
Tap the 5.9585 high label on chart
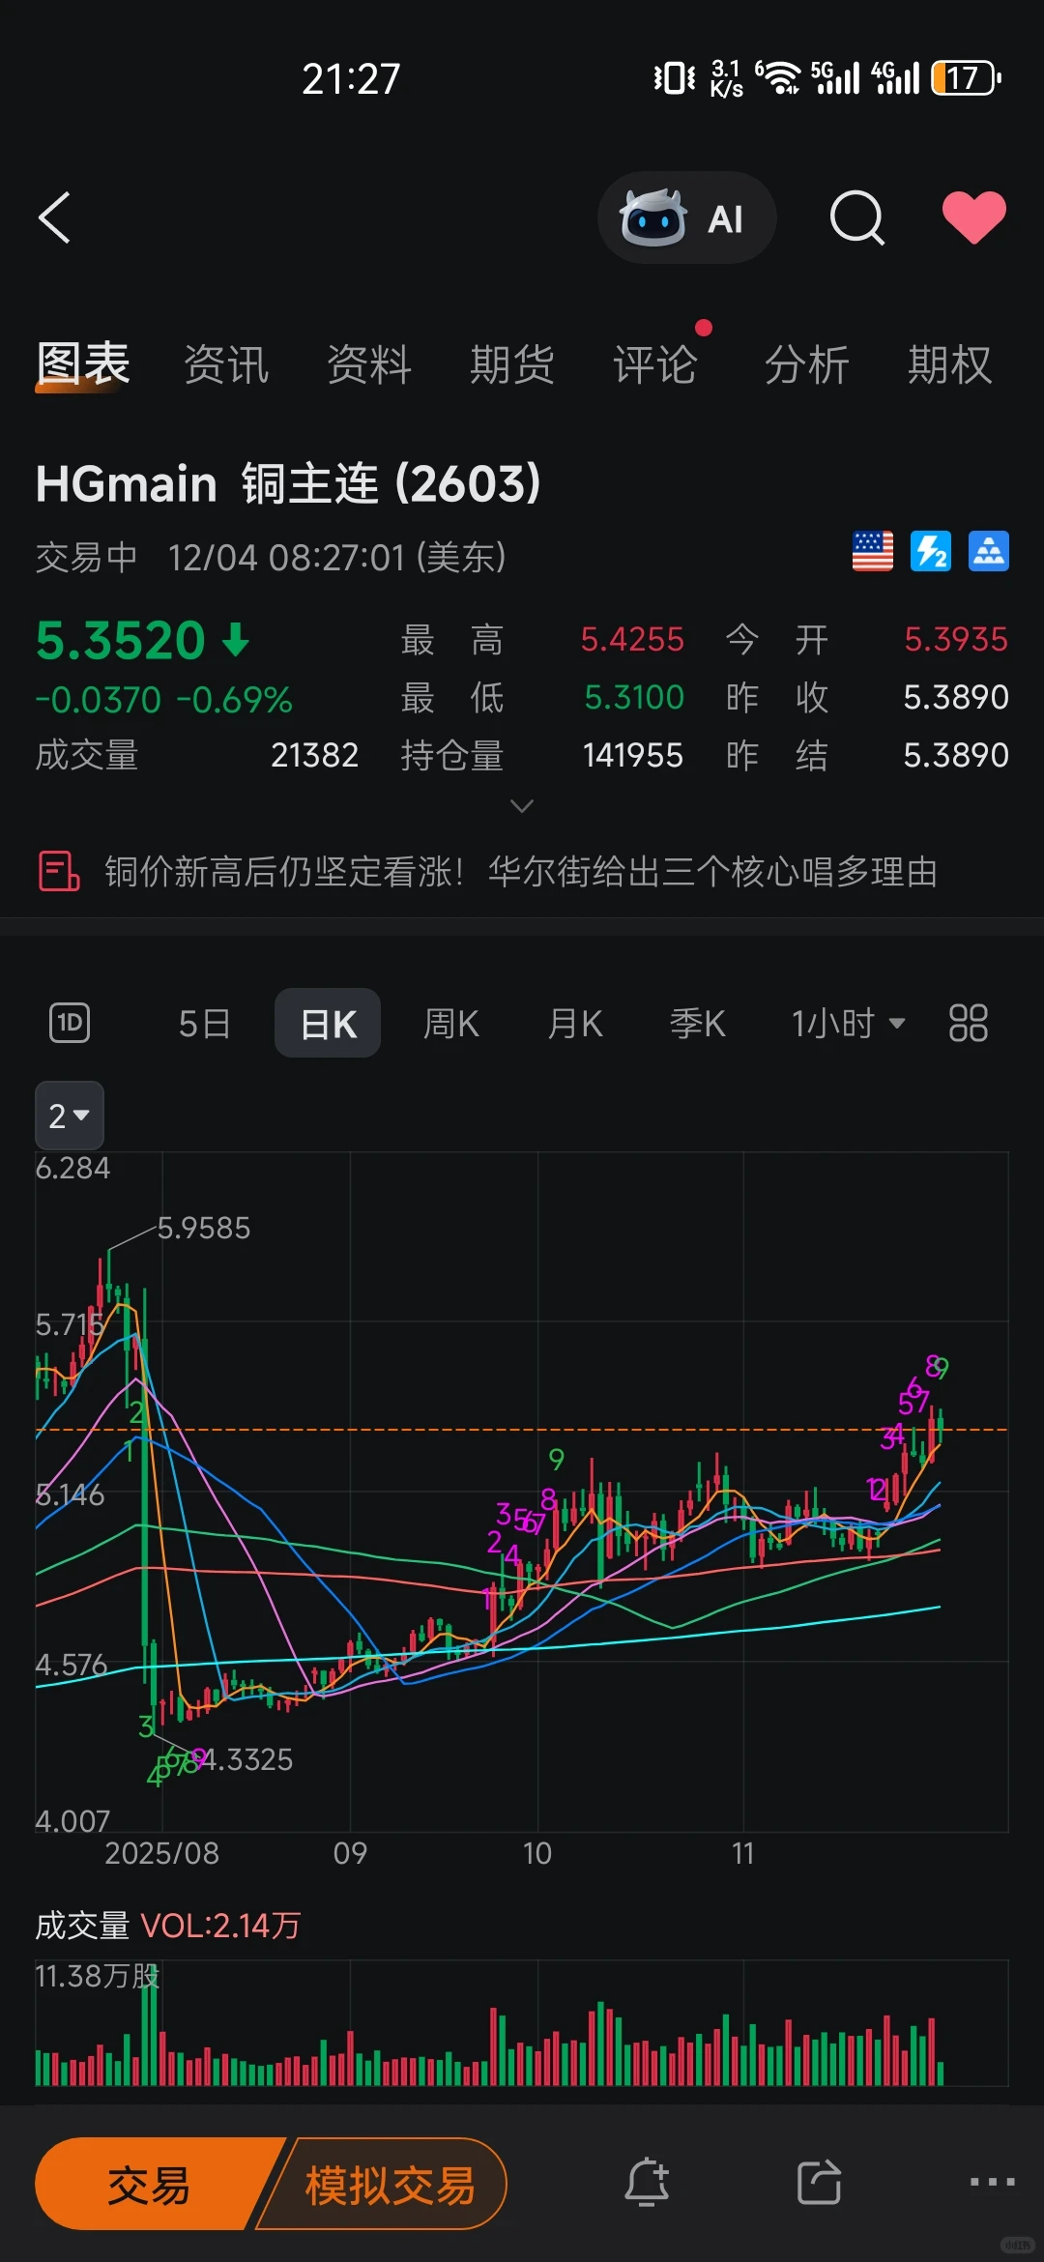tap(203, 1228)
